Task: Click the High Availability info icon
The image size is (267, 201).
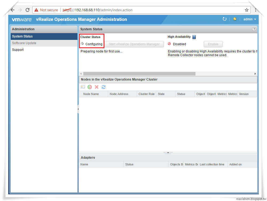Action: [194, 37]
